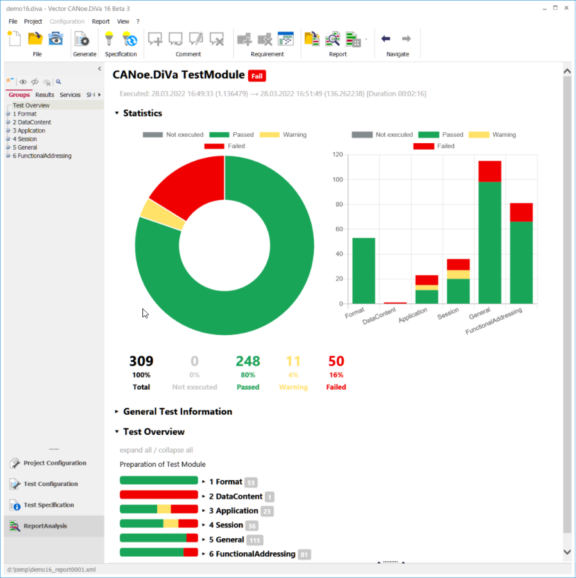Click Preparation of Test Module link

pyautogui.click(x=162, y=464)
